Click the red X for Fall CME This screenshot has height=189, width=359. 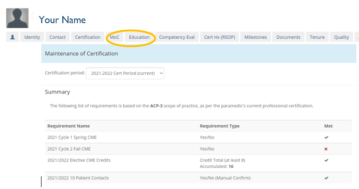(326, 149)
